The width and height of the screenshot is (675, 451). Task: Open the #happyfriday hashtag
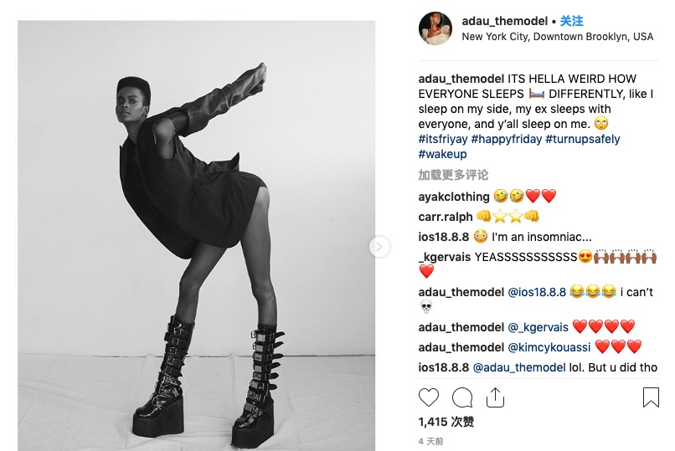coord(506,139)
